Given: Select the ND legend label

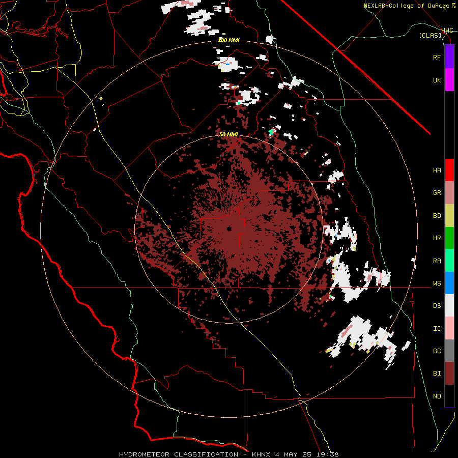Looking at the screenshot, I should 437,396.
